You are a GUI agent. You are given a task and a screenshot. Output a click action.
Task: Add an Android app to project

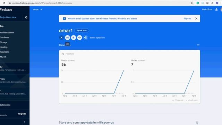coord(73,37)
